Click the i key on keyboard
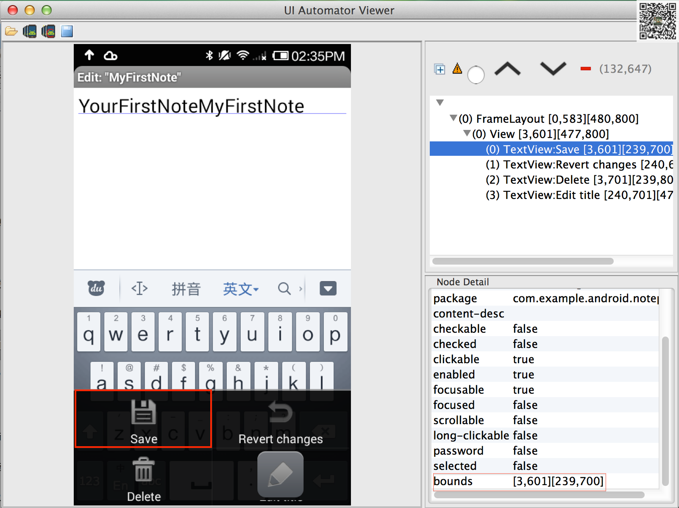 [280, 332]
